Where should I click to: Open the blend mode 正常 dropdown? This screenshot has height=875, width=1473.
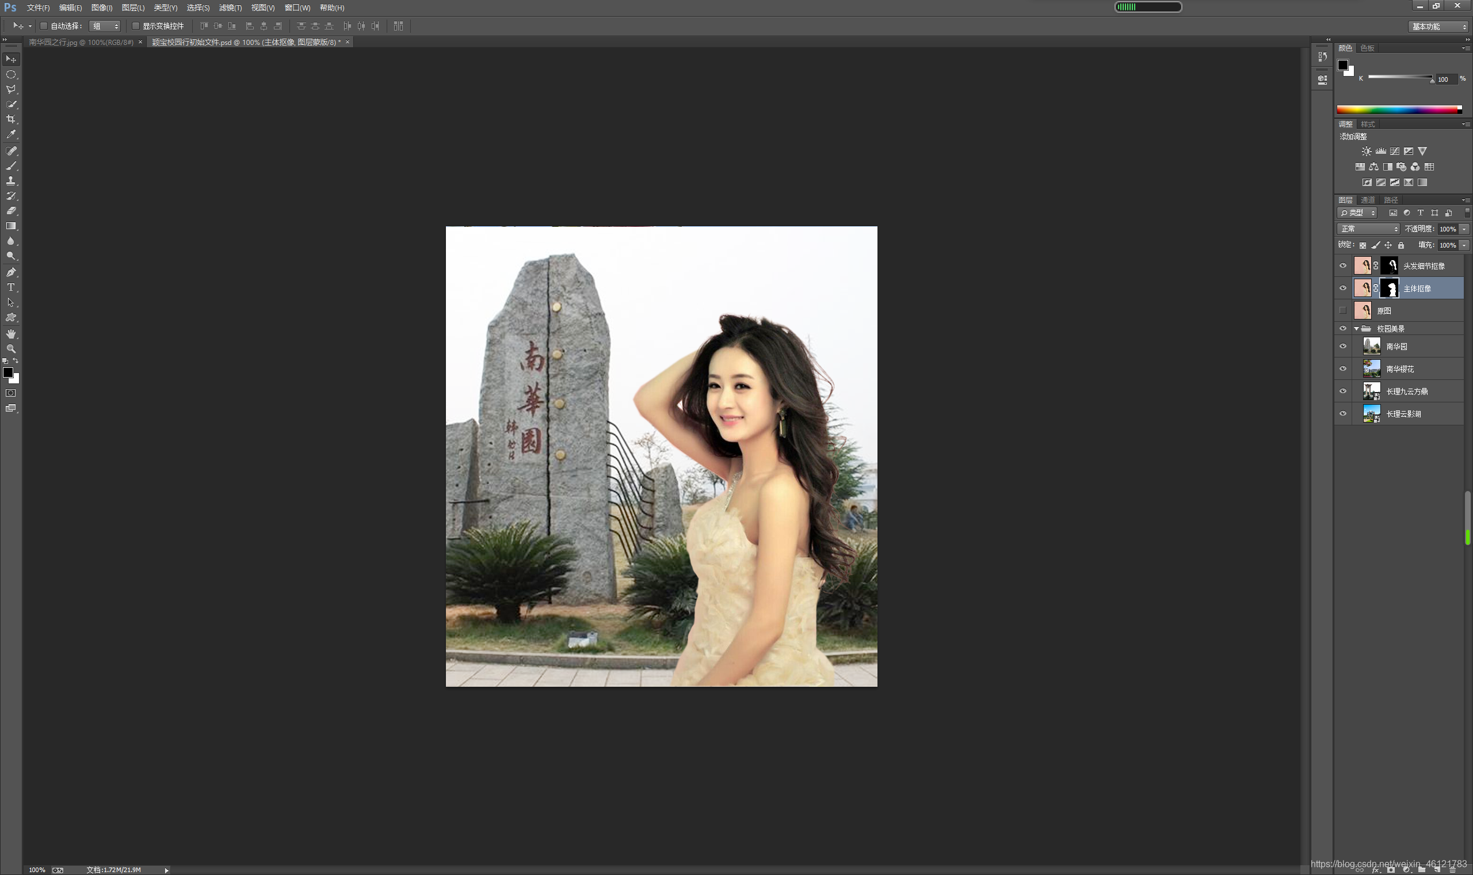point(1368,229)
